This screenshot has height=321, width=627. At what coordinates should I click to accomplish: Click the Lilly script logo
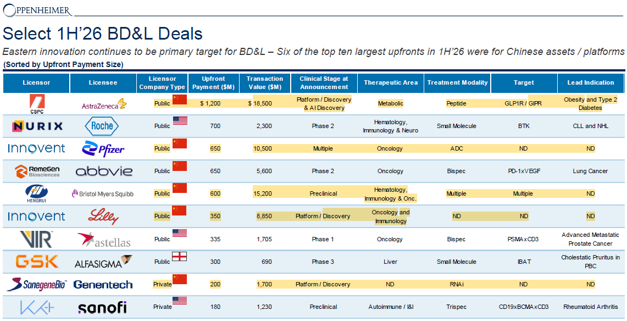click(x=103, y=217)
